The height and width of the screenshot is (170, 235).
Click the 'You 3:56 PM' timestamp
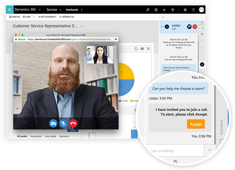point(201,136)
